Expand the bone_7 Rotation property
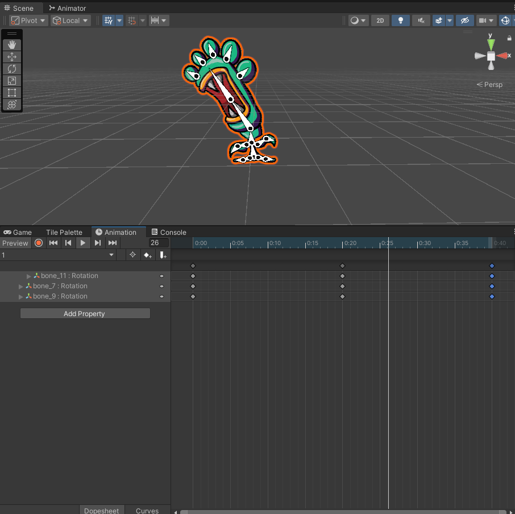 tap(20, 286)
